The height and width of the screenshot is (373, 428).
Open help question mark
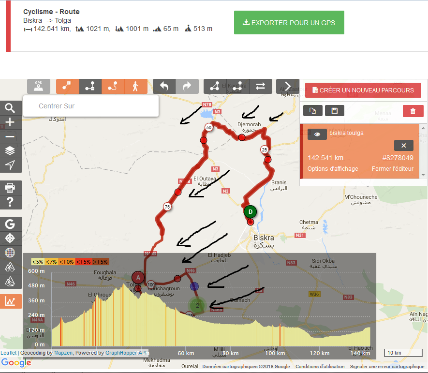(10, 202)
